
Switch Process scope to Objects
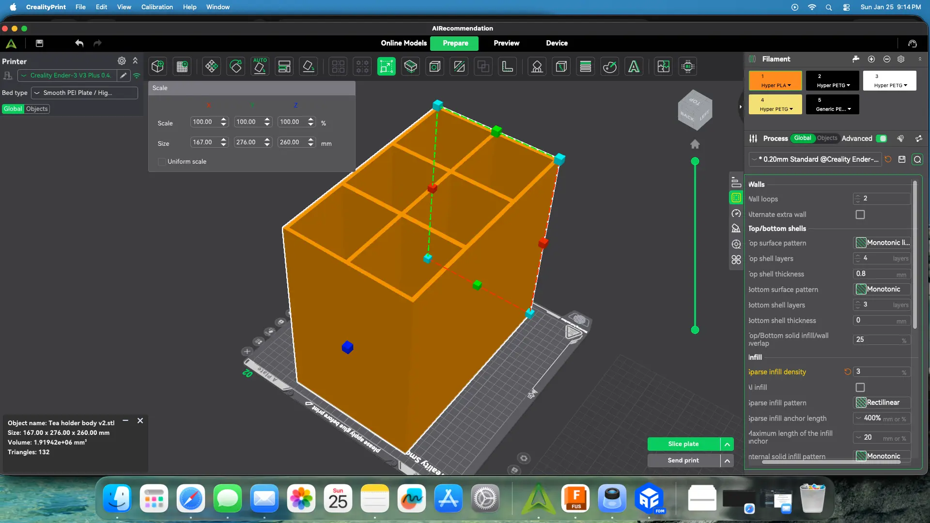coord(827,138)
